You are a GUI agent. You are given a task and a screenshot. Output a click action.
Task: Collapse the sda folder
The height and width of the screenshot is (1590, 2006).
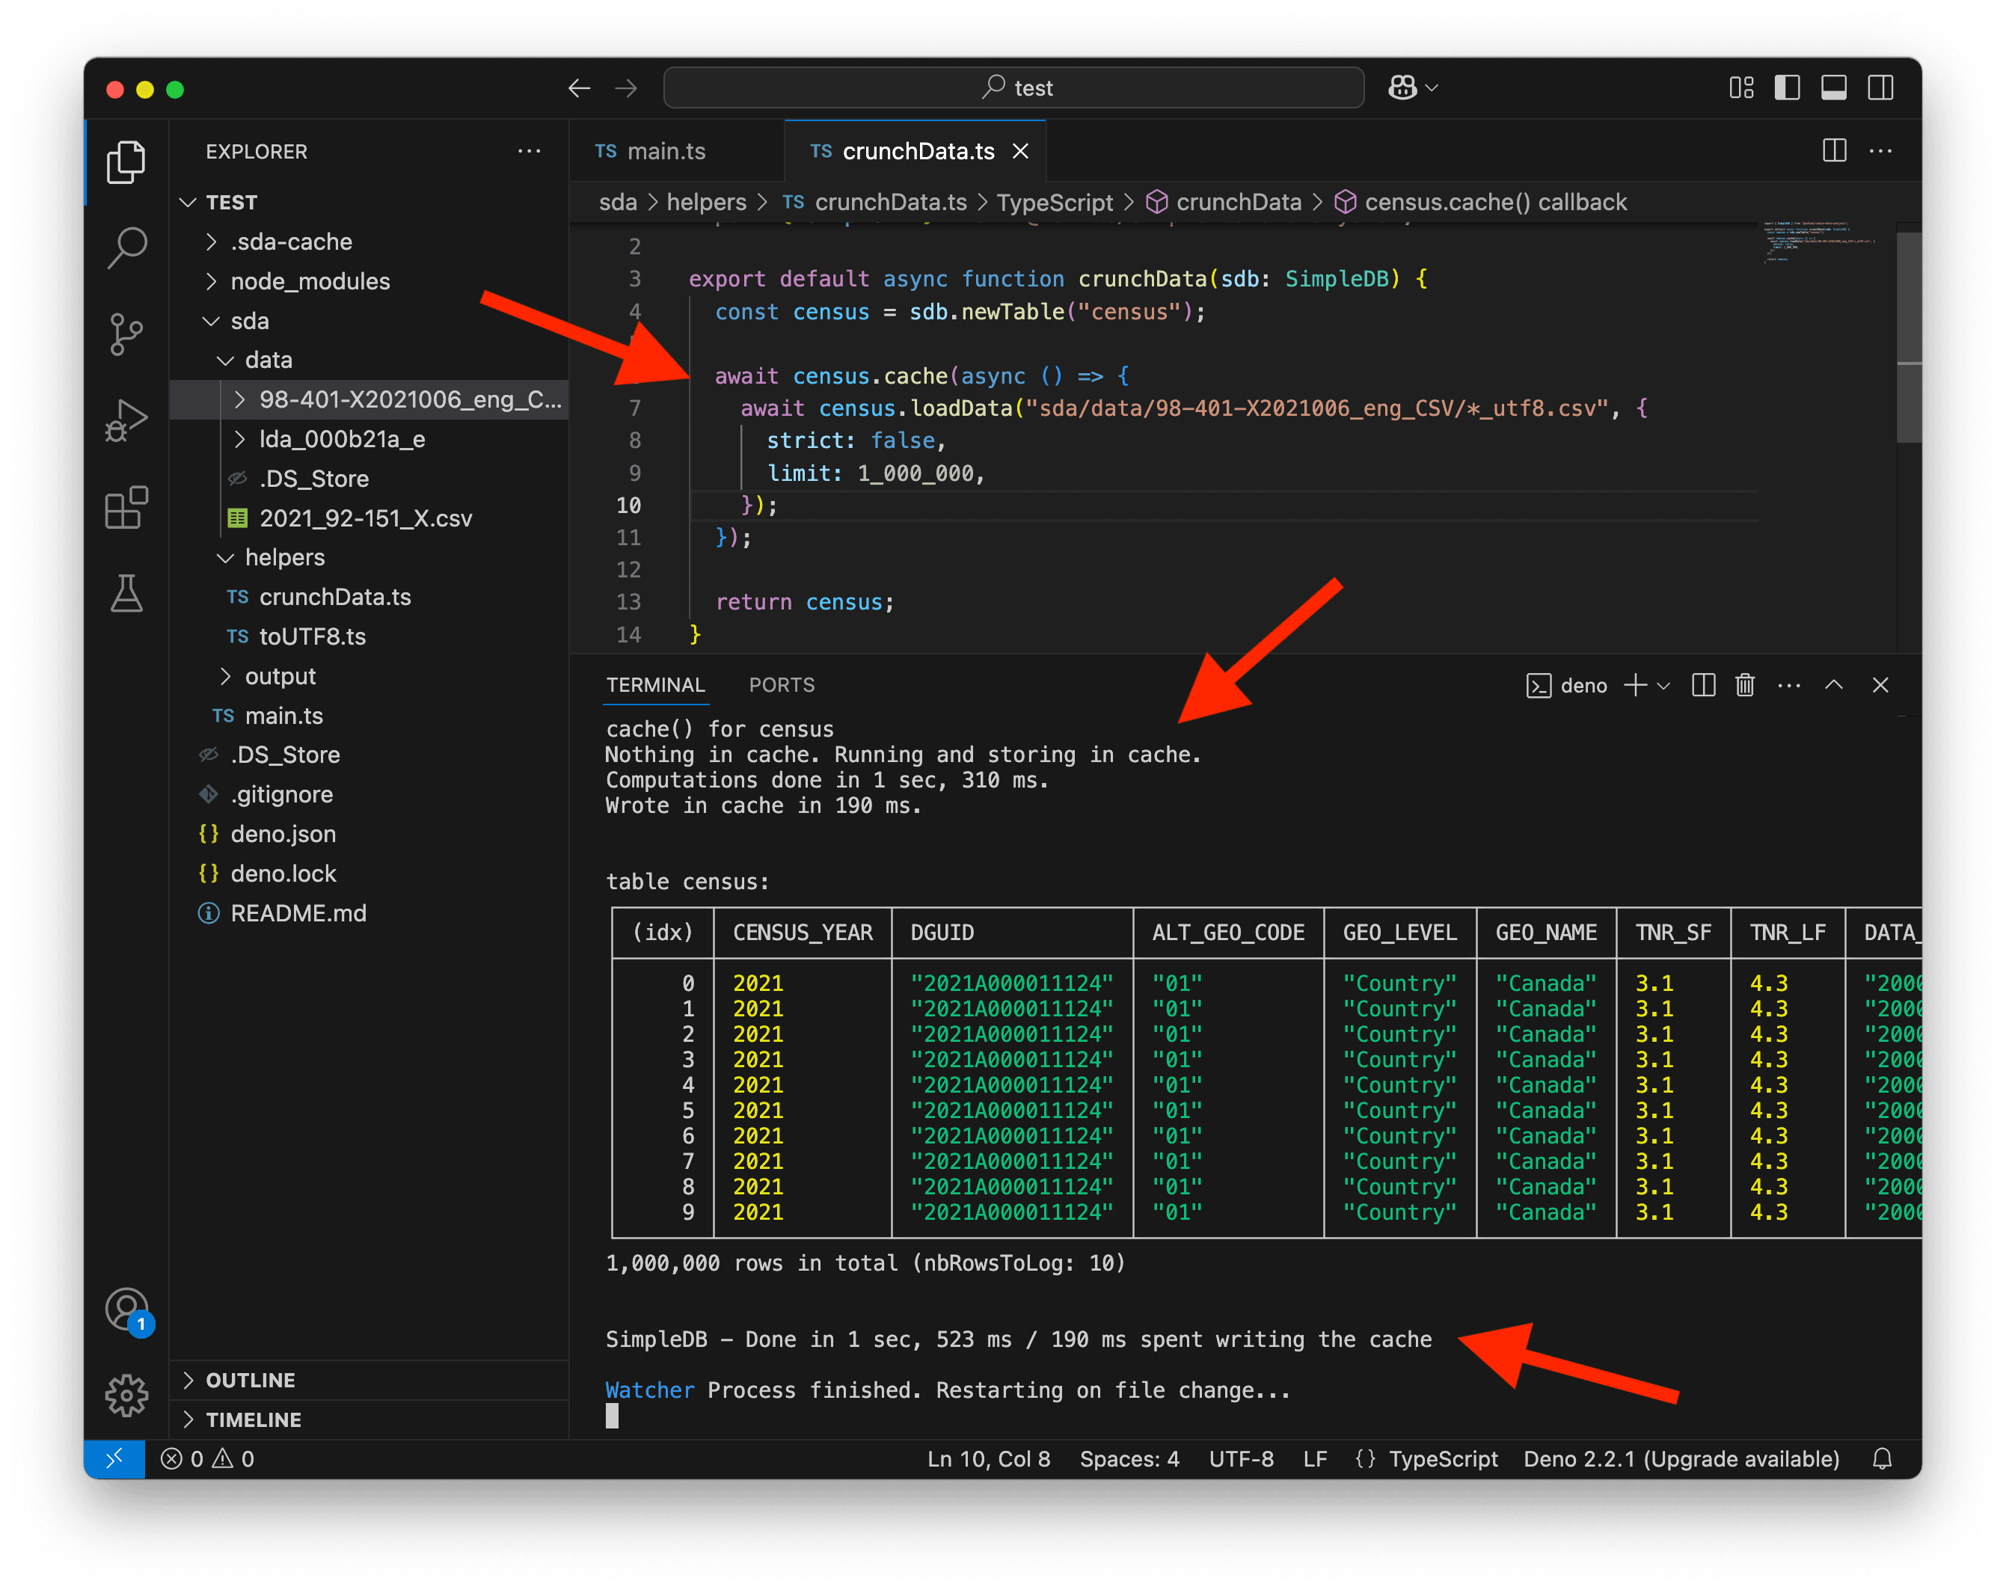pos(369,321)
